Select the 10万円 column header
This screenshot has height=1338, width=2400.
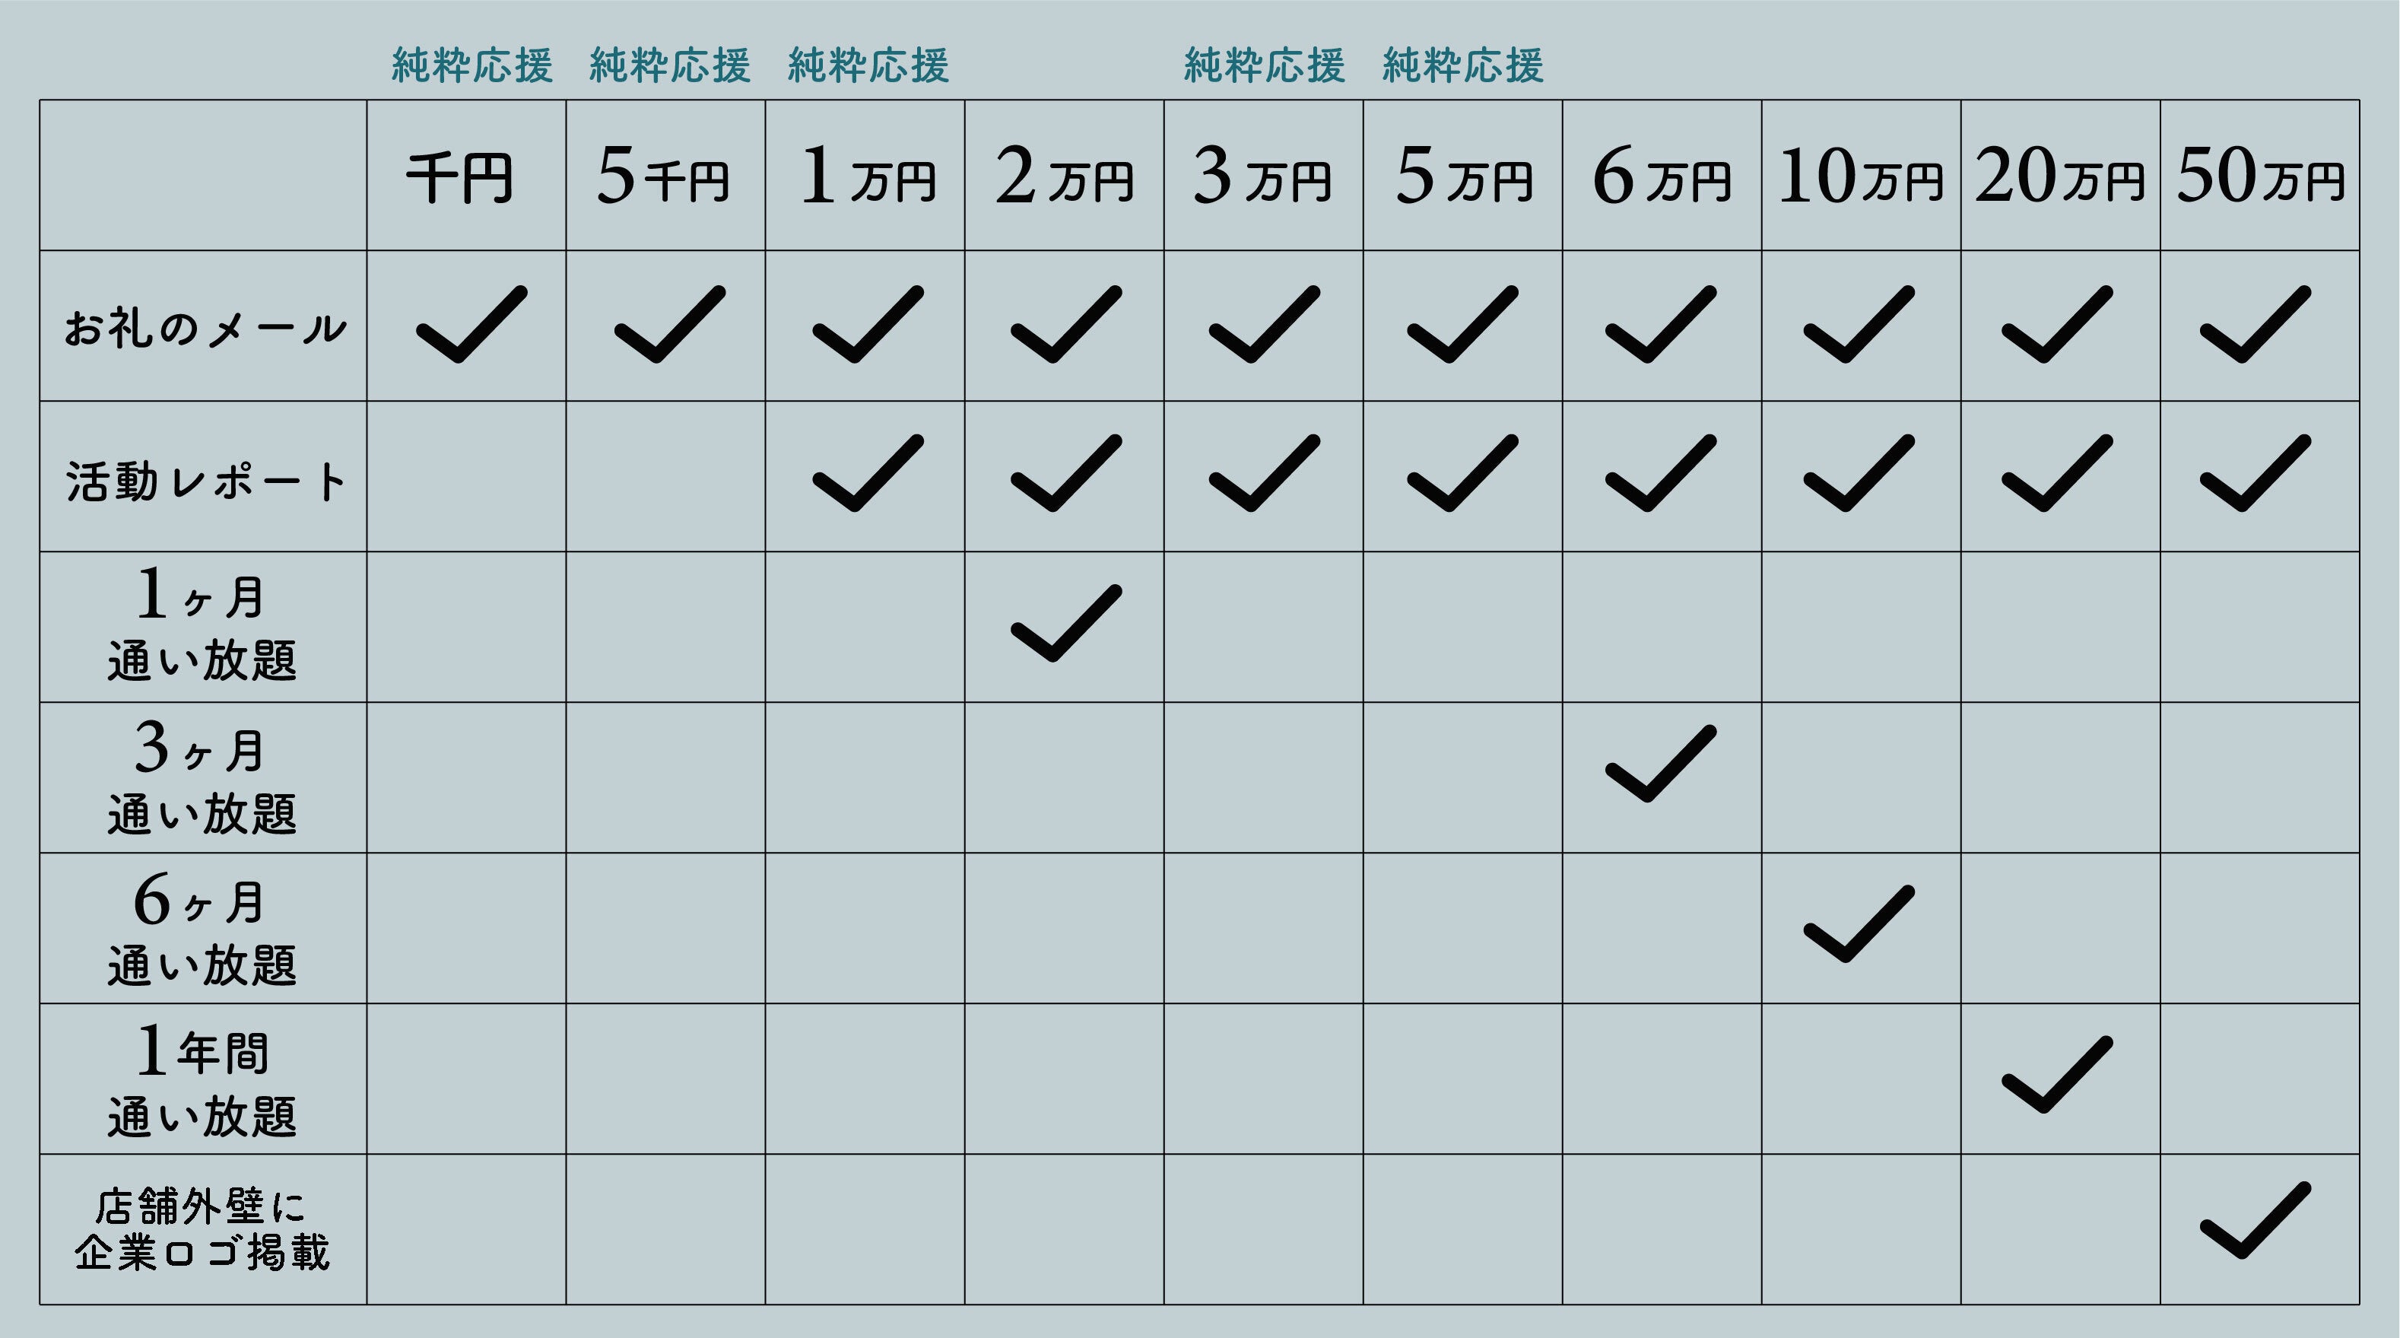1859,177
